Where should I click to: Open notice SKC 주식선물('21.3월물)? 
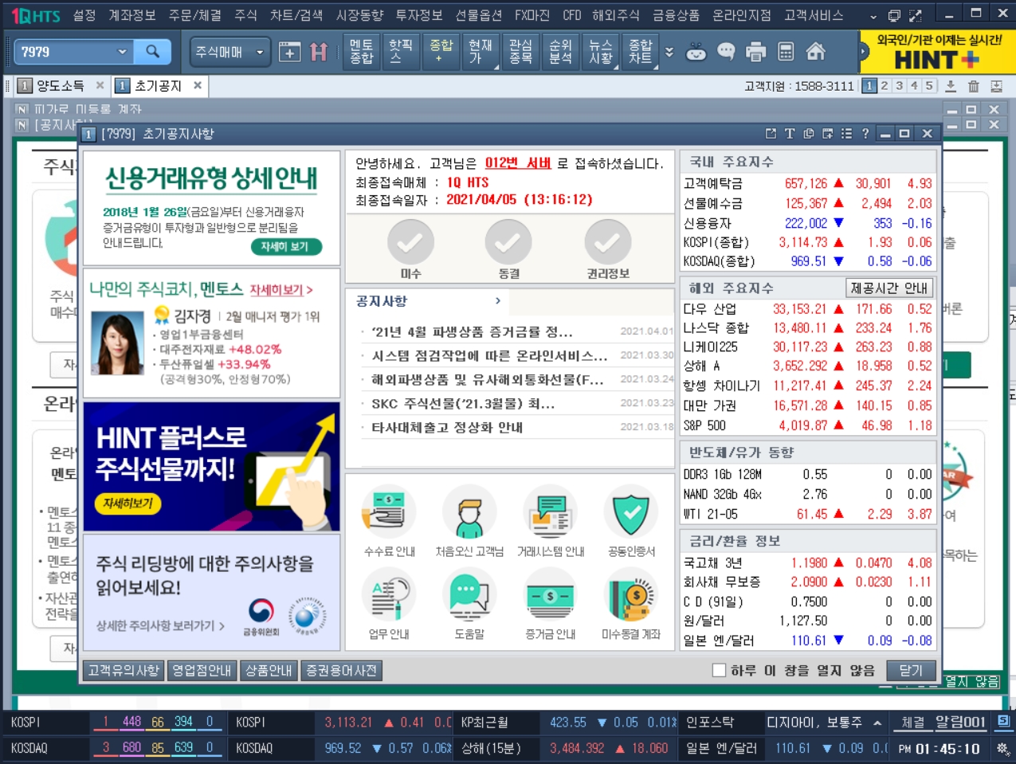tap(464, 404)
